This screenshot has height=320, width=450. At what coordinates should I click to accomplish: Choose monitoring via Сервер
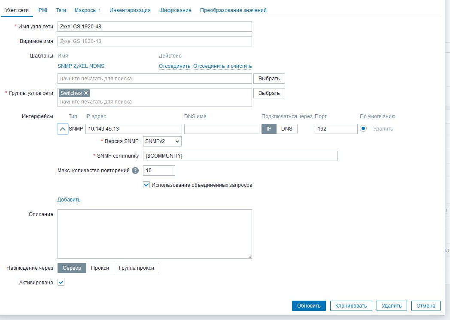pyautogui.click(x=72, y=268)
